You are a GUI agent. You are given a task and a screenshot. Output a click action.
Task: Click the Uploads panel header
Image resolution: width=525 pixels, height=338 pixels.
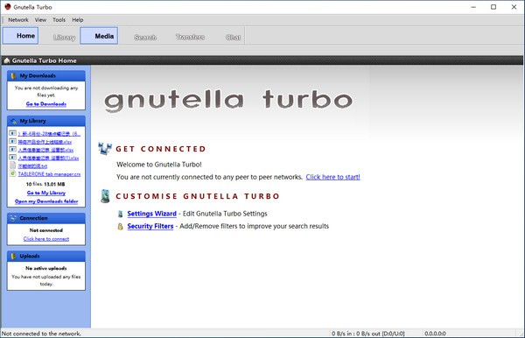coord(46,257)
